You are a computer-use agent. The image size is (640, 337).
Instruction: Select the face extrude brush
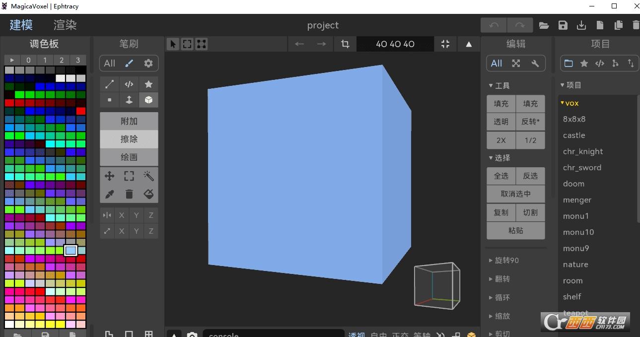click(129, 100)
